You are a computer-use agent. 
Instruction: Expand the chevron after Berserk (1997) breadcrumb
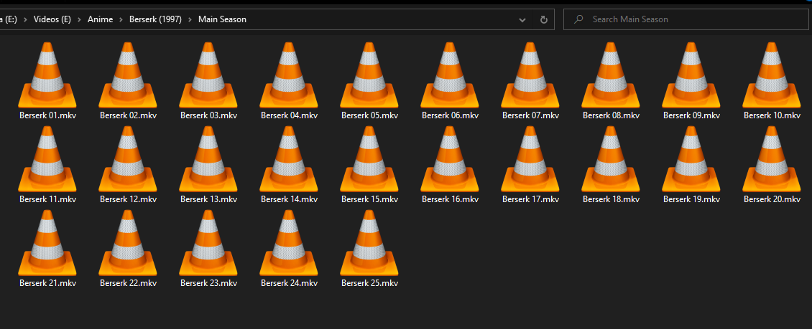(x=190, y=19)
